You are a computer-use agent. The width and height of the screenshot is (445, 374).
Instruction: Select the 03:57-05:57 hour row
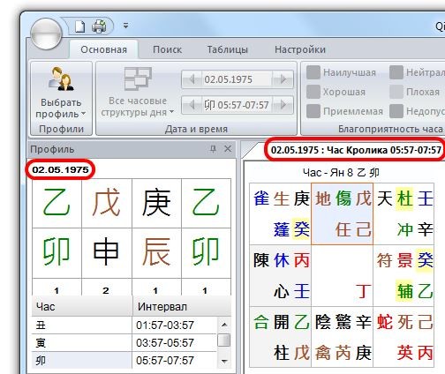tap(124, 343)
